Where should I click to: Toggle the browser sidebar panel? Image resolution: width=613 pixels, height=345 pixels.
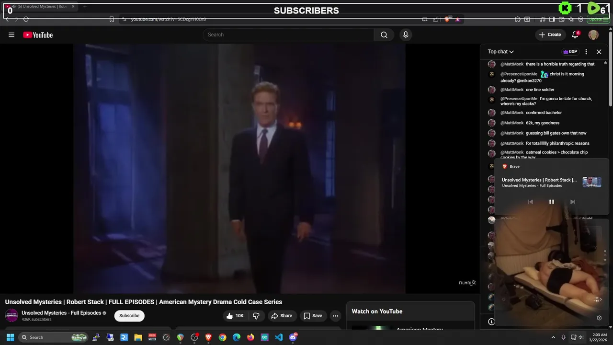552,19
